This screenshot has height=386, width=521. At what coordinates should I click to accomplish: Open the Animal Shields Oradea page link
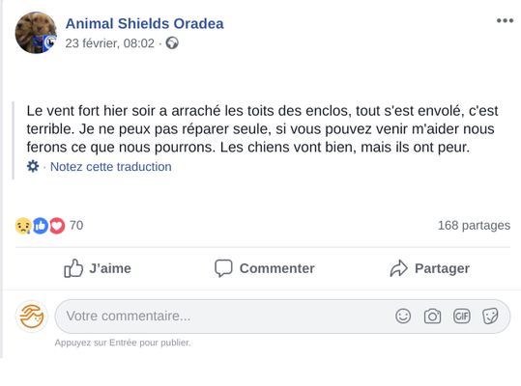click(145, 23)
